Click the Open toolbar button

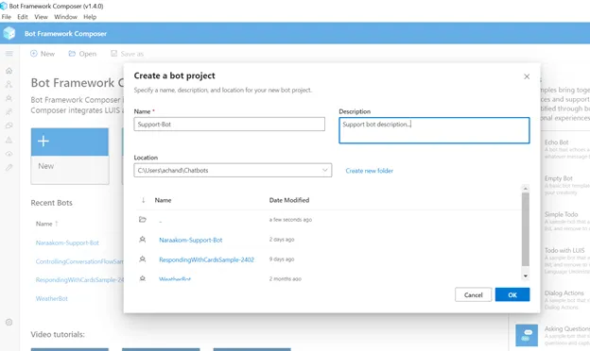pos(82,54)
